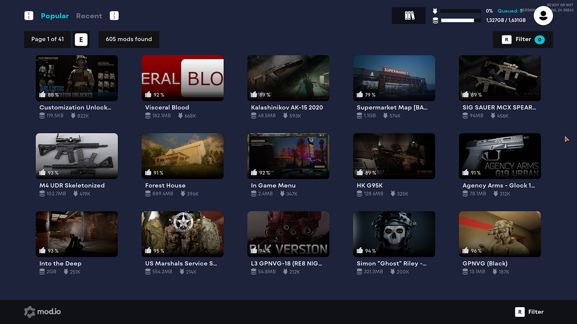
Task: Click the Filter label in bottom bar
Action: click(536, 312)
